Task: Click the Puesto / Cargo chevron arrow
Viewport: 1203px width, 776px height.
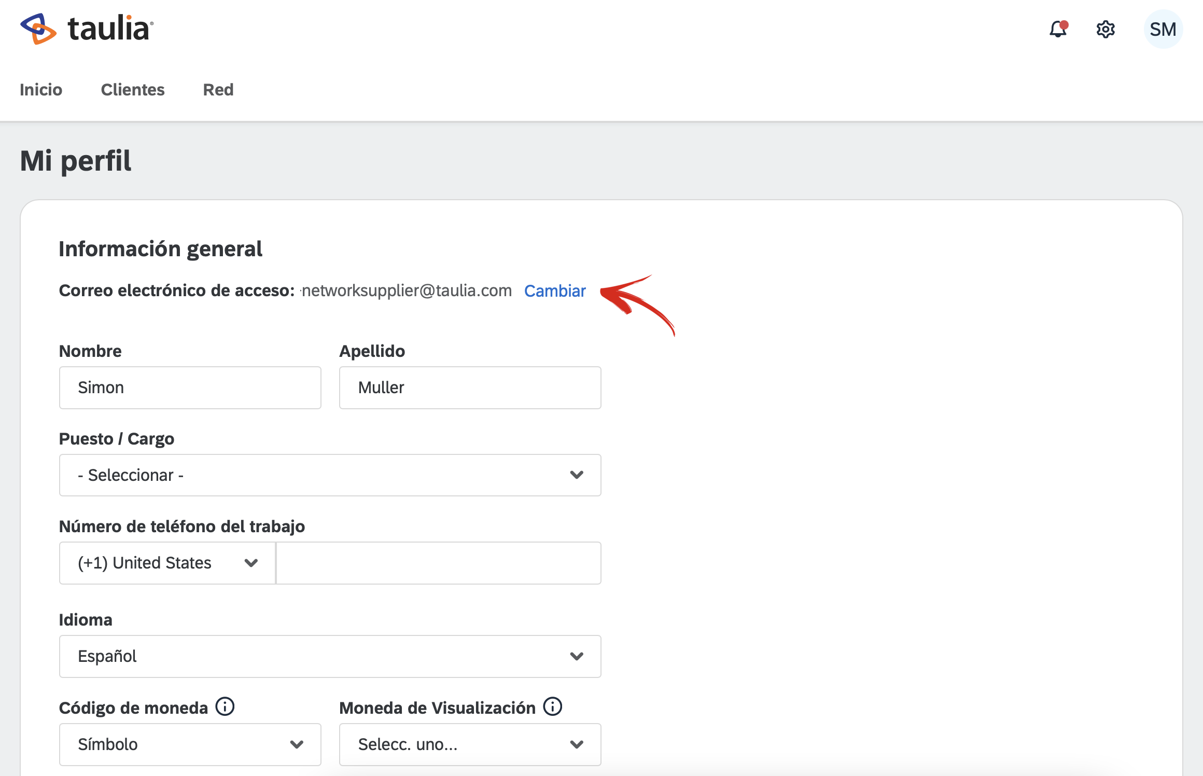Action: 577,475
